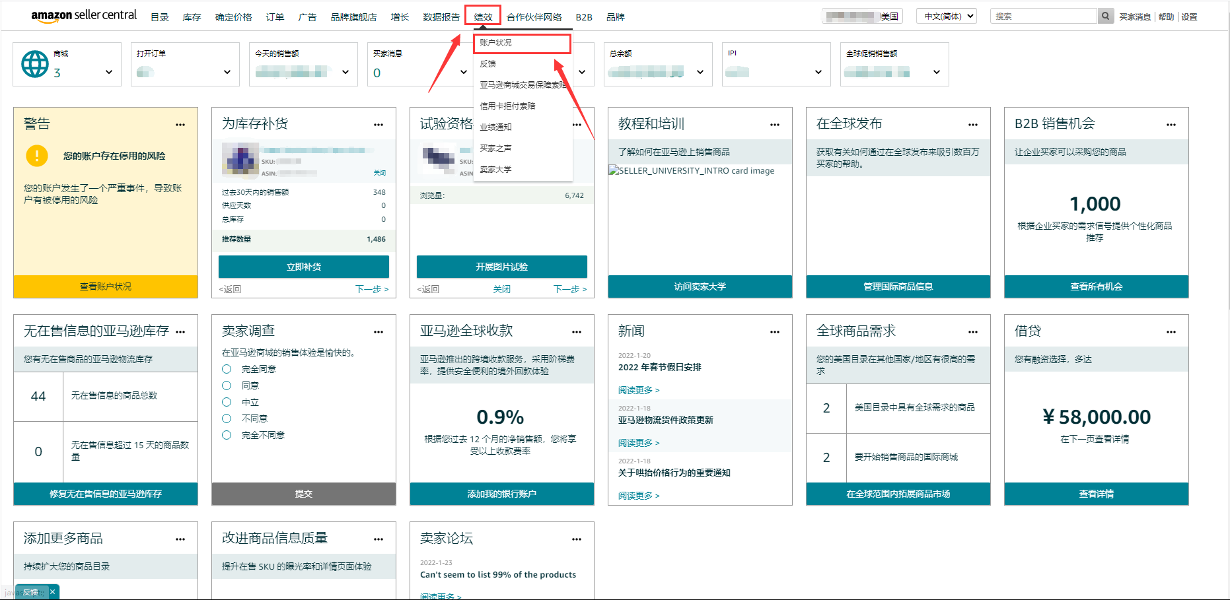Open the more options menu on 为库存补货 card

click(379, 125)
